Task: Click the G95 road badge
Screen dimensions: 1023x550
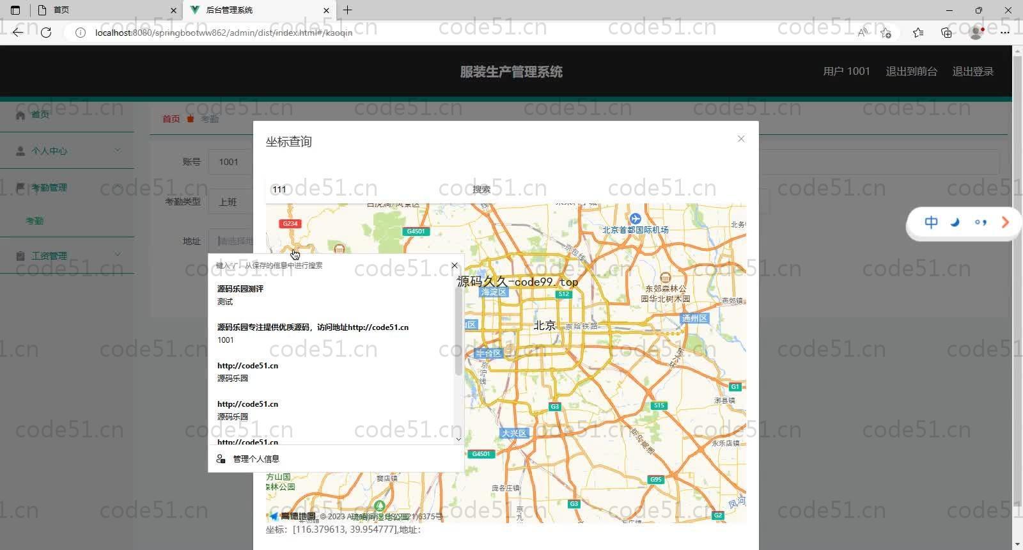Action: (x=656, y=479)
